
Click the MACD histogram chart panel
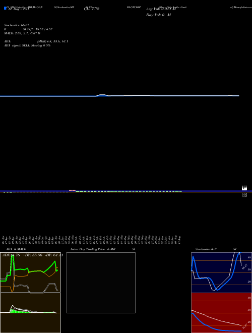(x=30, y=313)
